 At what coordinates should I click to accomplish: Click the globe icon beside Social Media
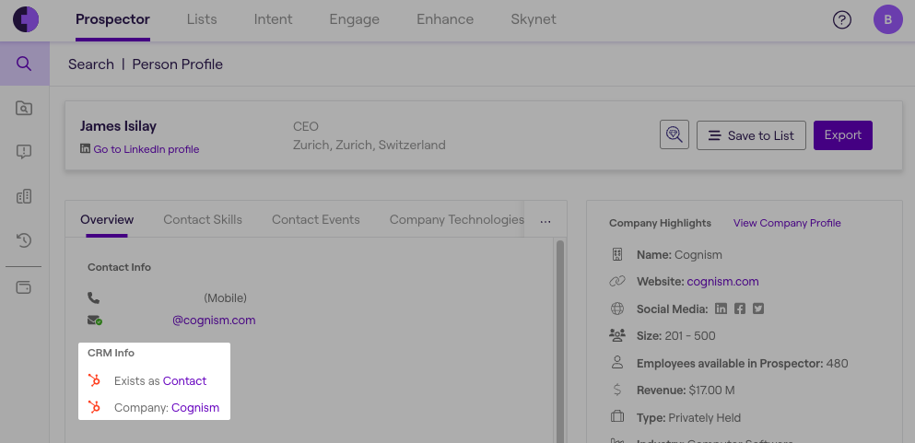point(617,309)
